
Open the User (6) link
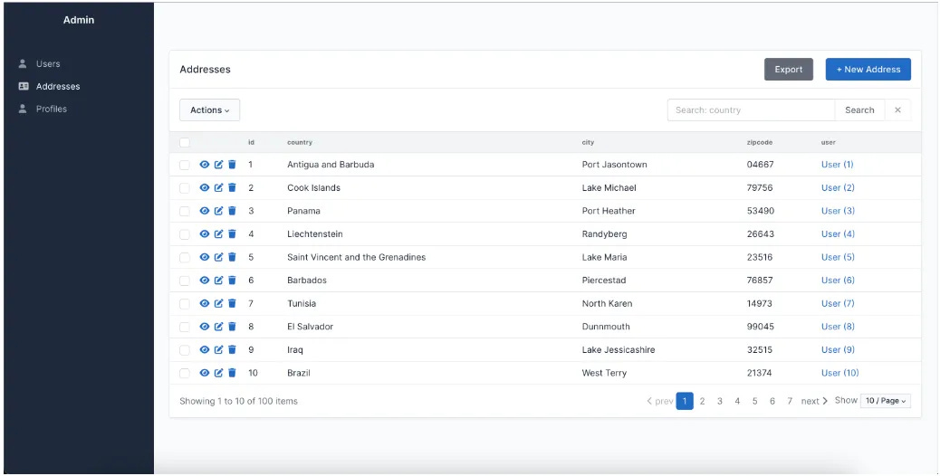838,281
